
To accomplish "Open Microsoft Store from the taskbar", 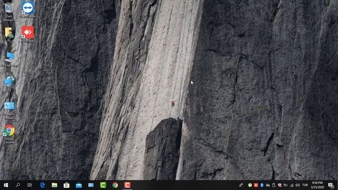I will point(67,185).
